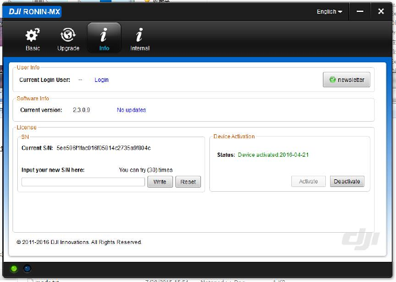Focus the new S/N input field
The height and width of the screenshot is (282, 396).
[x=83, y=182]
